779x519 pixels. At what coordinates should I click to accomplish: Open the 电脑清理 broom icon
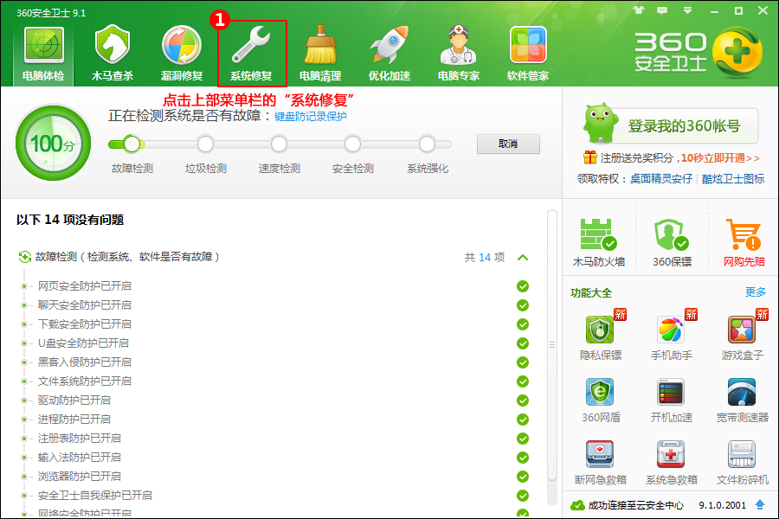coord(320,46)
